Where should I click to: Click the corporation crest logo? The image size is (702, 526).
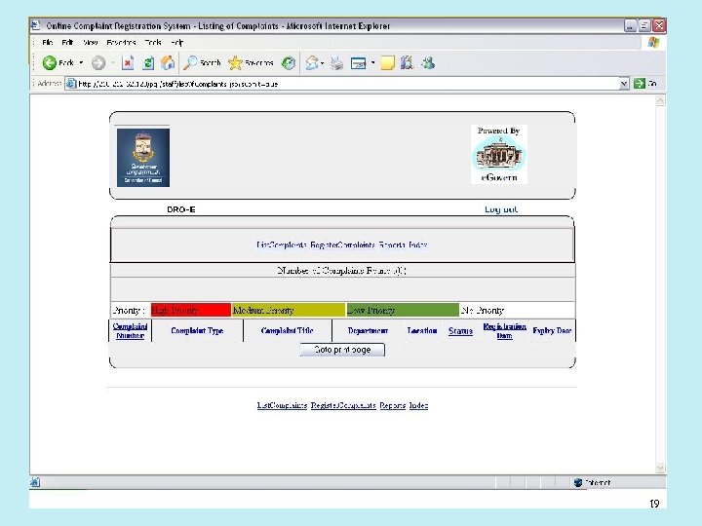coord(143,158)
